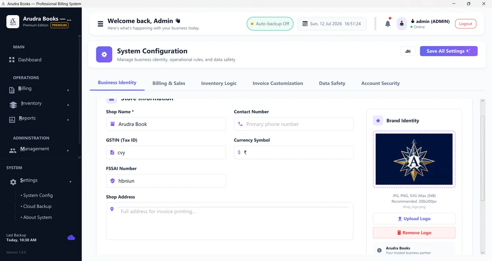Click the star icon beside Brand Identity
This screenshot has height=261, width=492.
[378, 121]
